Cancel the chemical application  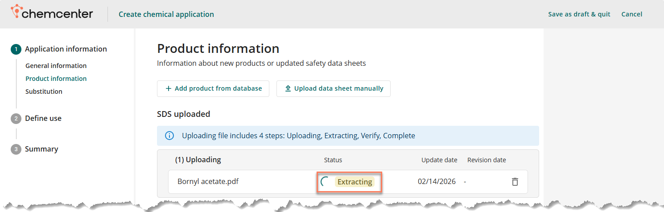631,14
